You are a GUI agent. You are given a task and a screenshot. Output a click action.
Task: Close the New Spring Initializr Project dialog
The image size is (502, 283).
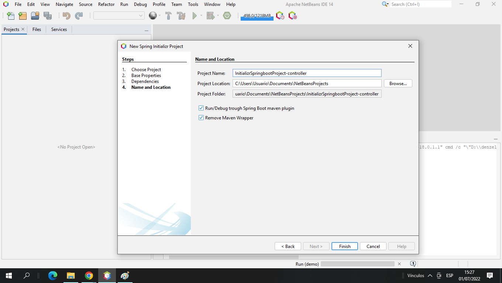pyautogui.click(x=410, y=46)
